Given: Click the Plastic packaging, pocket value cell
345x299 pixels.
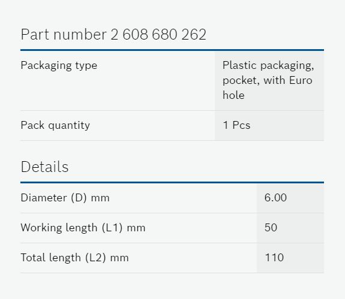Looking at the screenshot, I should 269,80.
